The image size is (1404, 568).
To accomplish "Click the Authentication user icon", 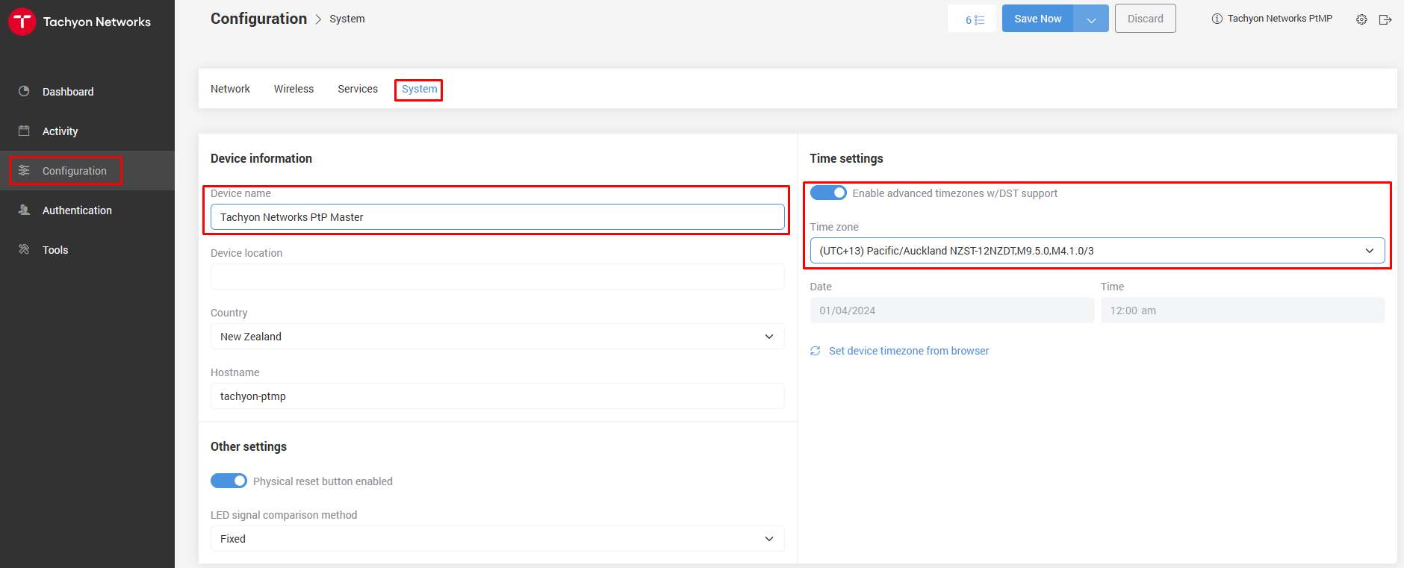I will click(x=24, y=210).
